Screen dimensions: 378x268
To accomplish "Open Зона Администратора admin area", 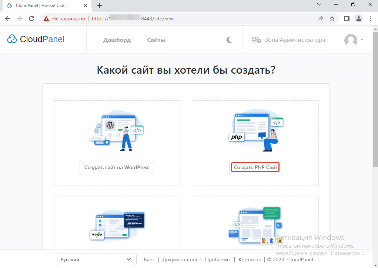I will 288,40.
